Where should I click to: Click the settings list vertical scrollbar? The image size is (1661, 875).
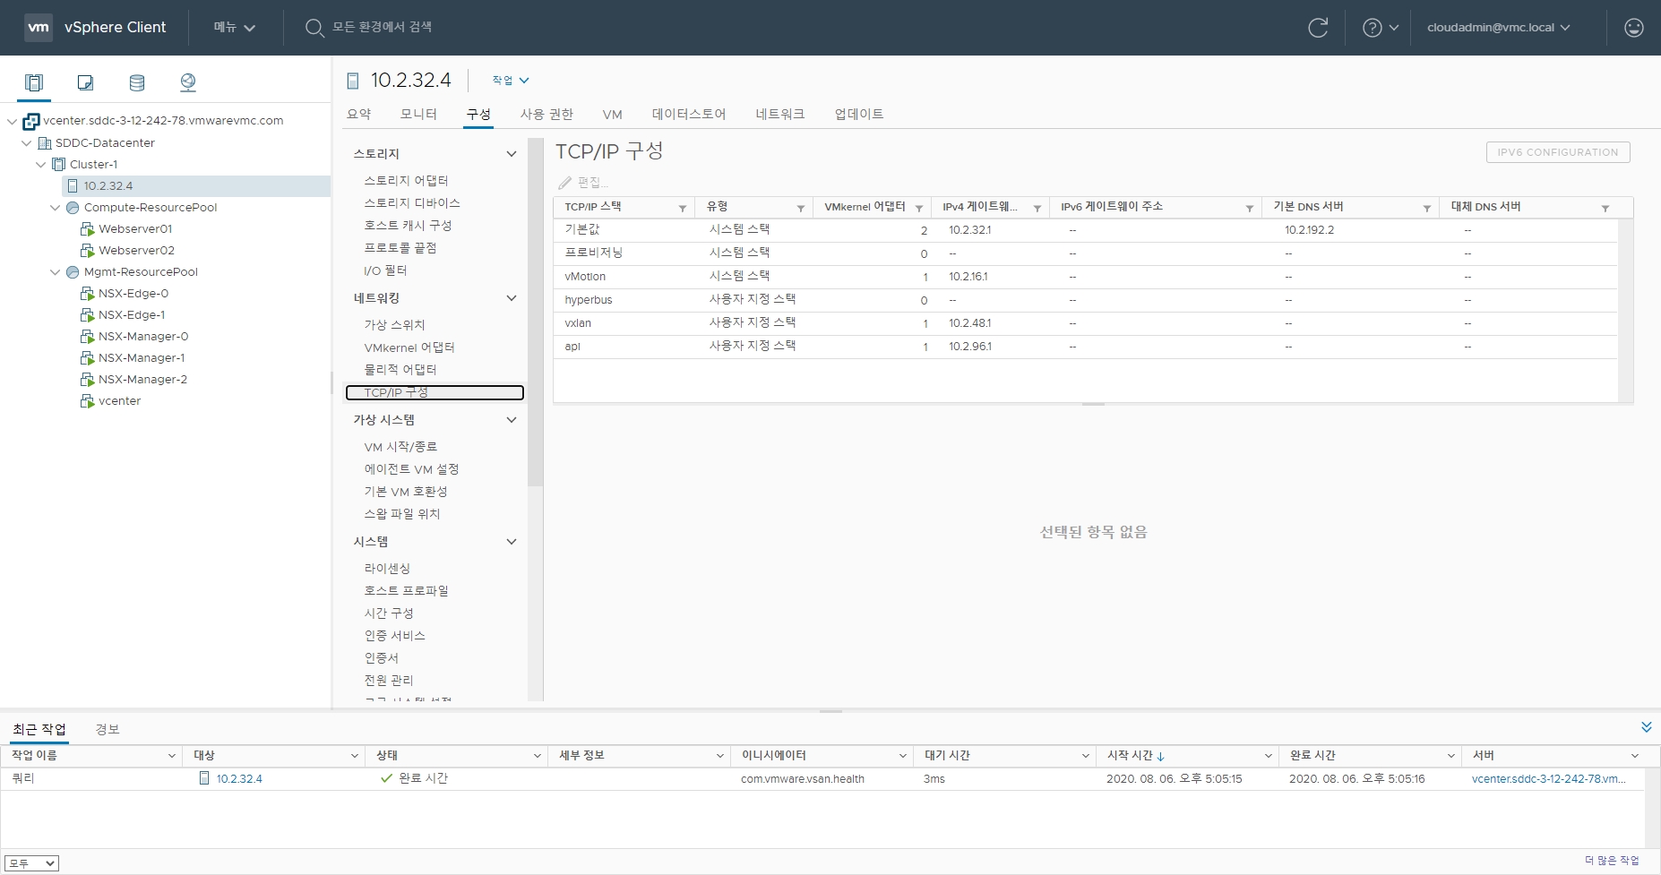[536, 313]
